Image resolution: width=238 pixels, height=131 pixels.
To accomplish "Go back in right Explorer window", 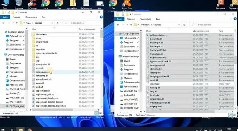I will 118,24.
